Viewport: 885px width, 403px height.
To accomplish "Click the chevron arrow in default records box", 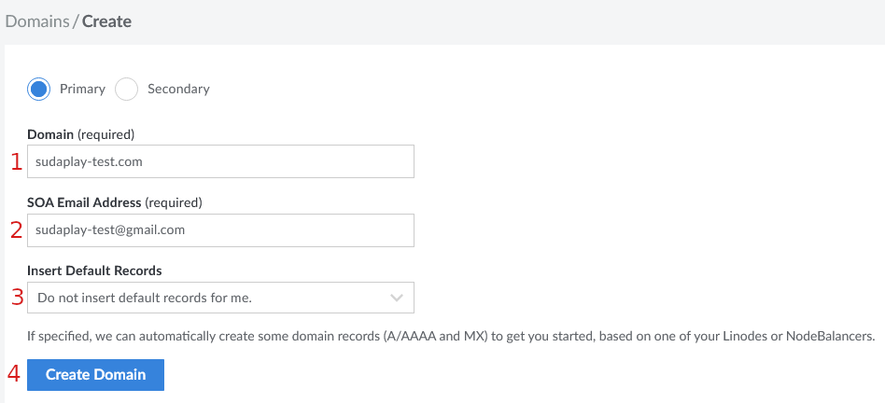I will [x=397, y=298].
